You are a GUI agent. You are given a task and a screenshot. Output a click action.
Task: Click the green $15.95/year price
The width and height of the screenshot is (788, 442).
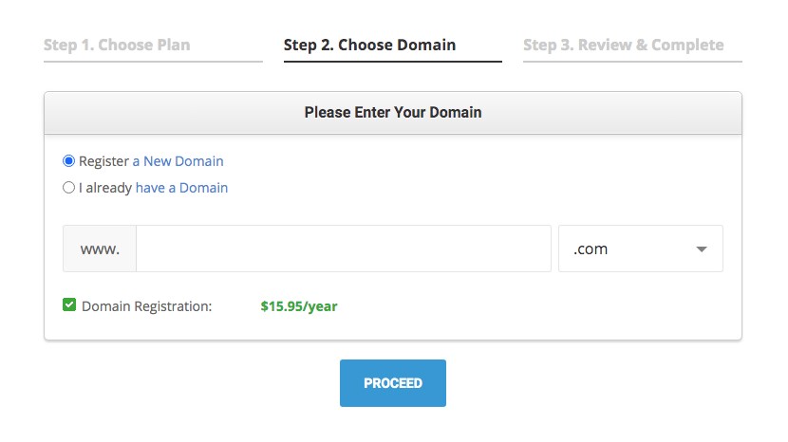pyautogui.click(x=299, y=306)
